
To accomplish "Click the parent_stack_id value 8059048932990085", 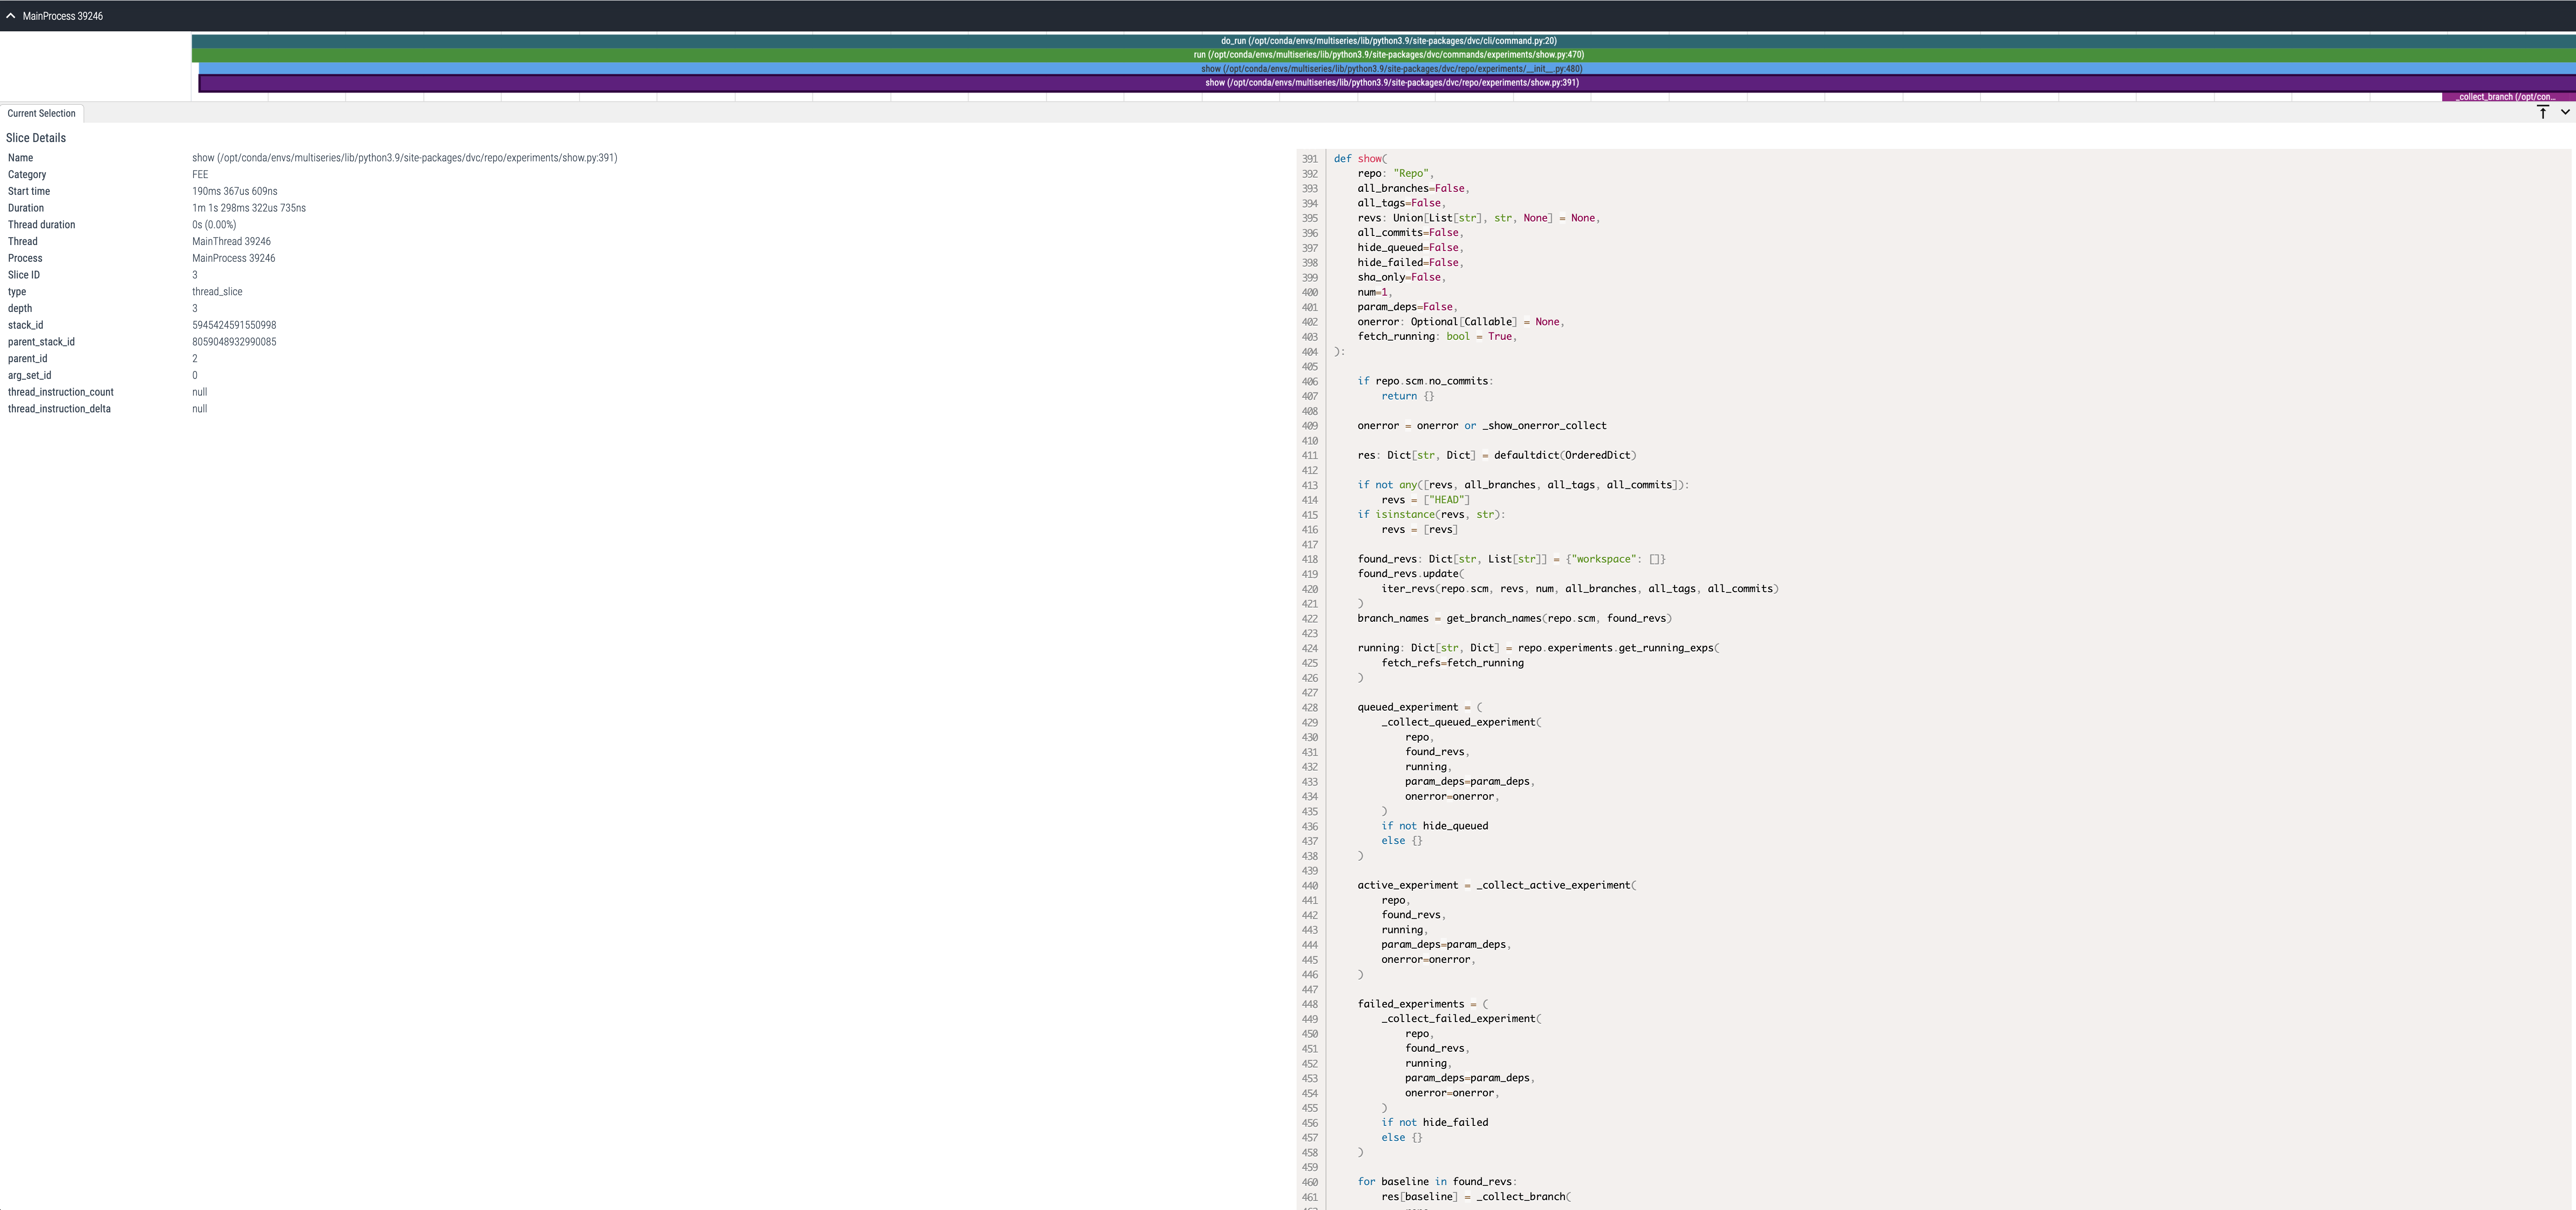I will [234, 341].
